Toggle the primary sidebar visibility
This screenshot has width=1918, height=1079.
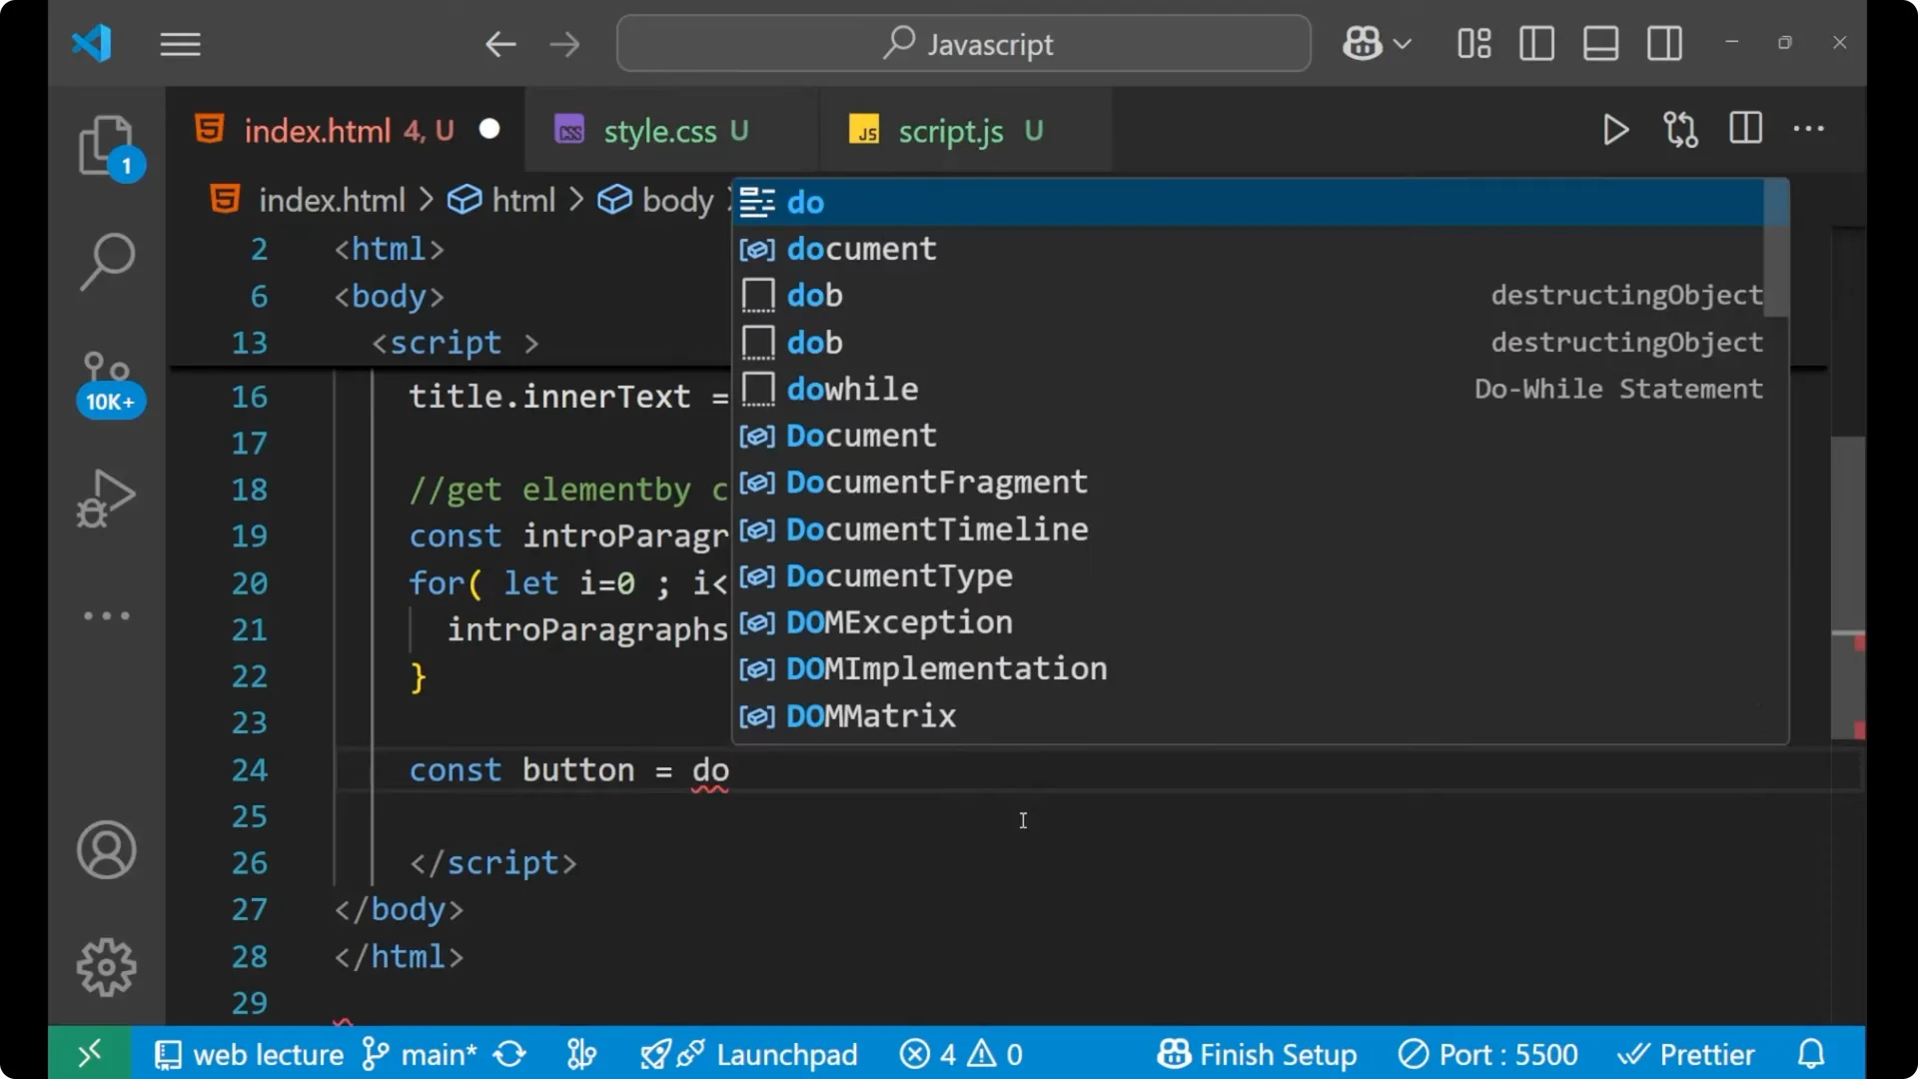[x=1535, y=43]
